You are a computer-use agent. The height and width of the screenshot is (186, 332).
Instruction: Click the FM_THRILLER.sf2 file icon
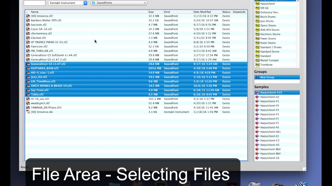pos(28,51)
